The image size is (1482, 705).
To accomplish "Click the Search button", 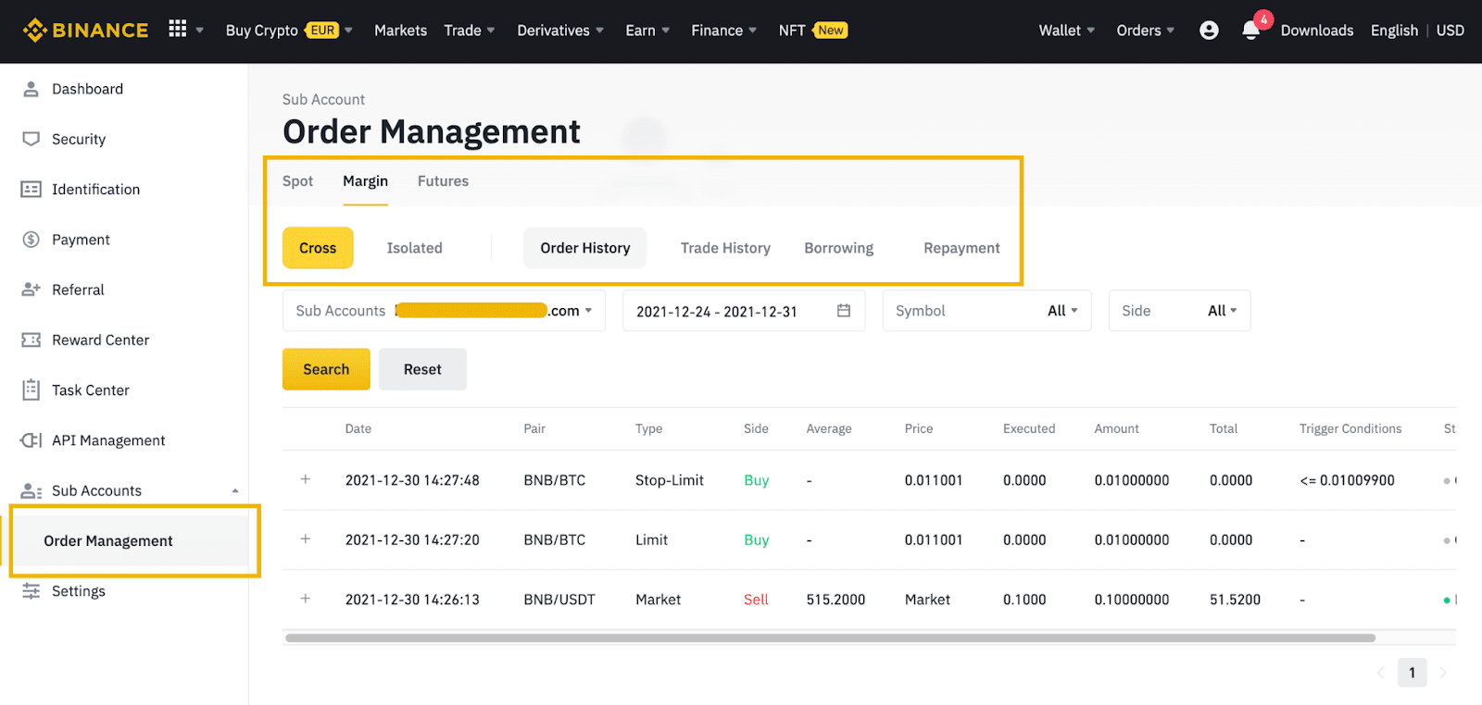I will pos(326,369).
